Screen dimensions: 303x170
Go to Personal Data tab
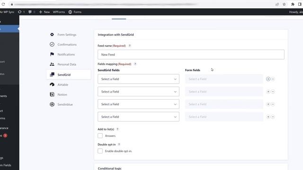67,64
